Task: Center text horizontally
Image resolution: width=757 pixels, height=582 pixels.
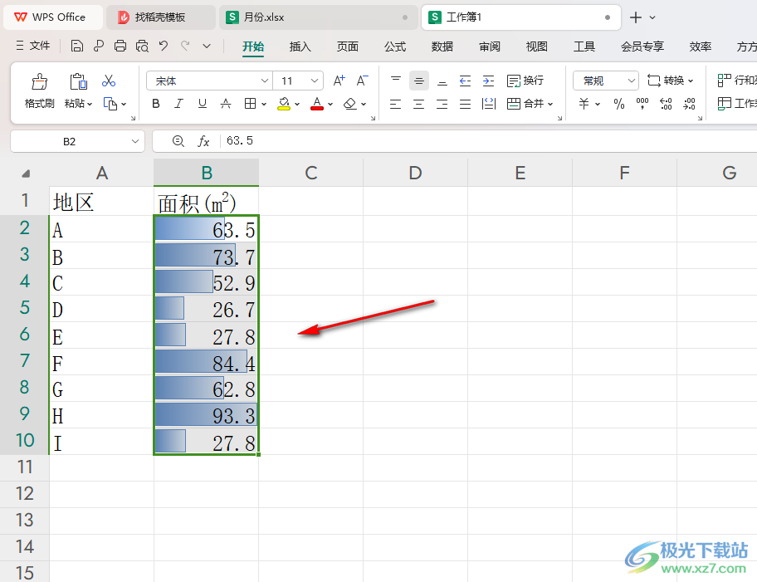Action: 418,103
